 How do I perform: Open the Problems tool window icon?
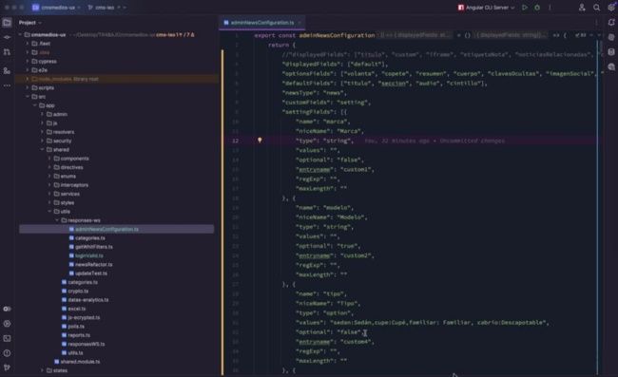[7, 353]
